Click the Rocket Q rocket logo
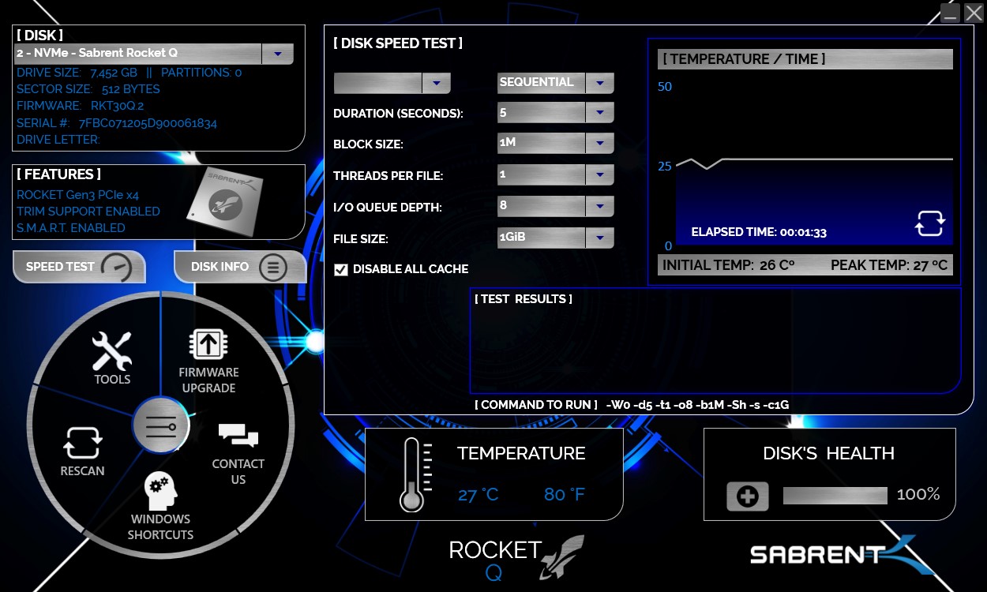 click(x=561, y=556)
